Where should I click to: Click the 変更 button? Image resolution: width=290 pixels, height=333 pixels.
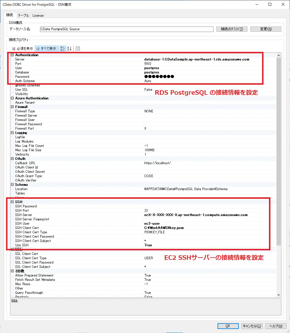tap(266, 29)
